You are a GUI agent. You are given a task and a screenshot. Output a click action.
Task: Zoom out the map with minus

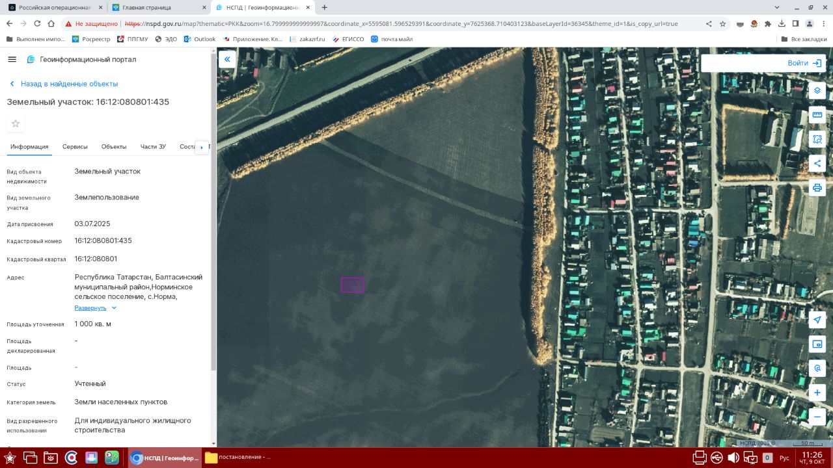(x=817, y=417)
